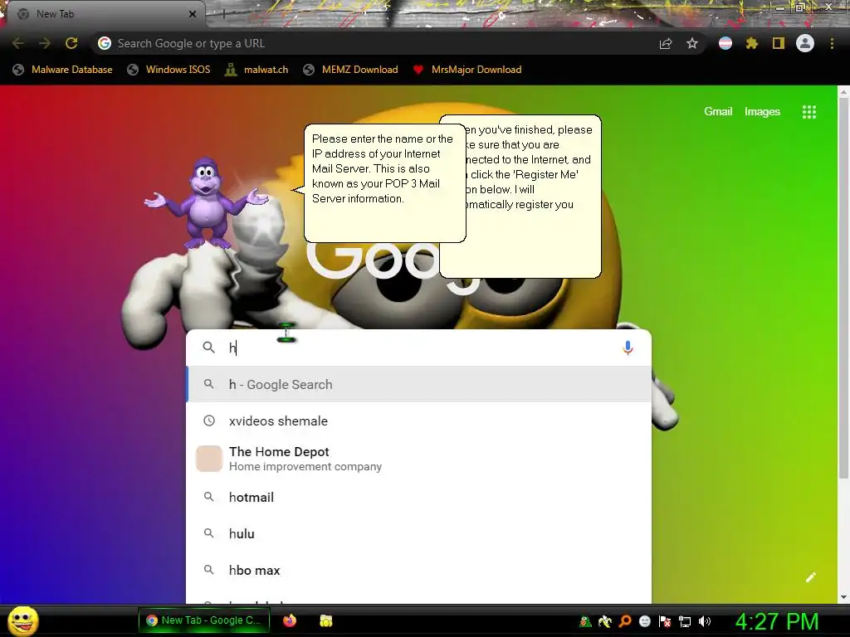Click the magnifier icon in the search box
This screenshot has width=850, height=637.
208,348
